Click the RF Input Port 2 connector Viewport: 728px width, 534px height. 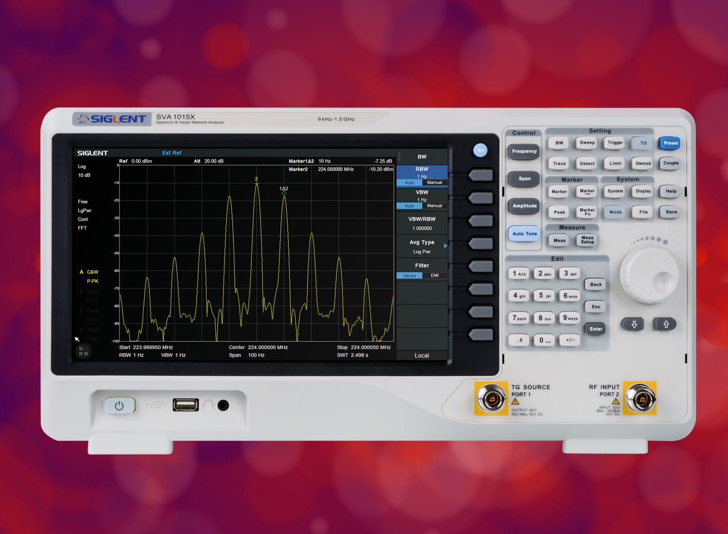pyautogui.click(x=640, y=398)
